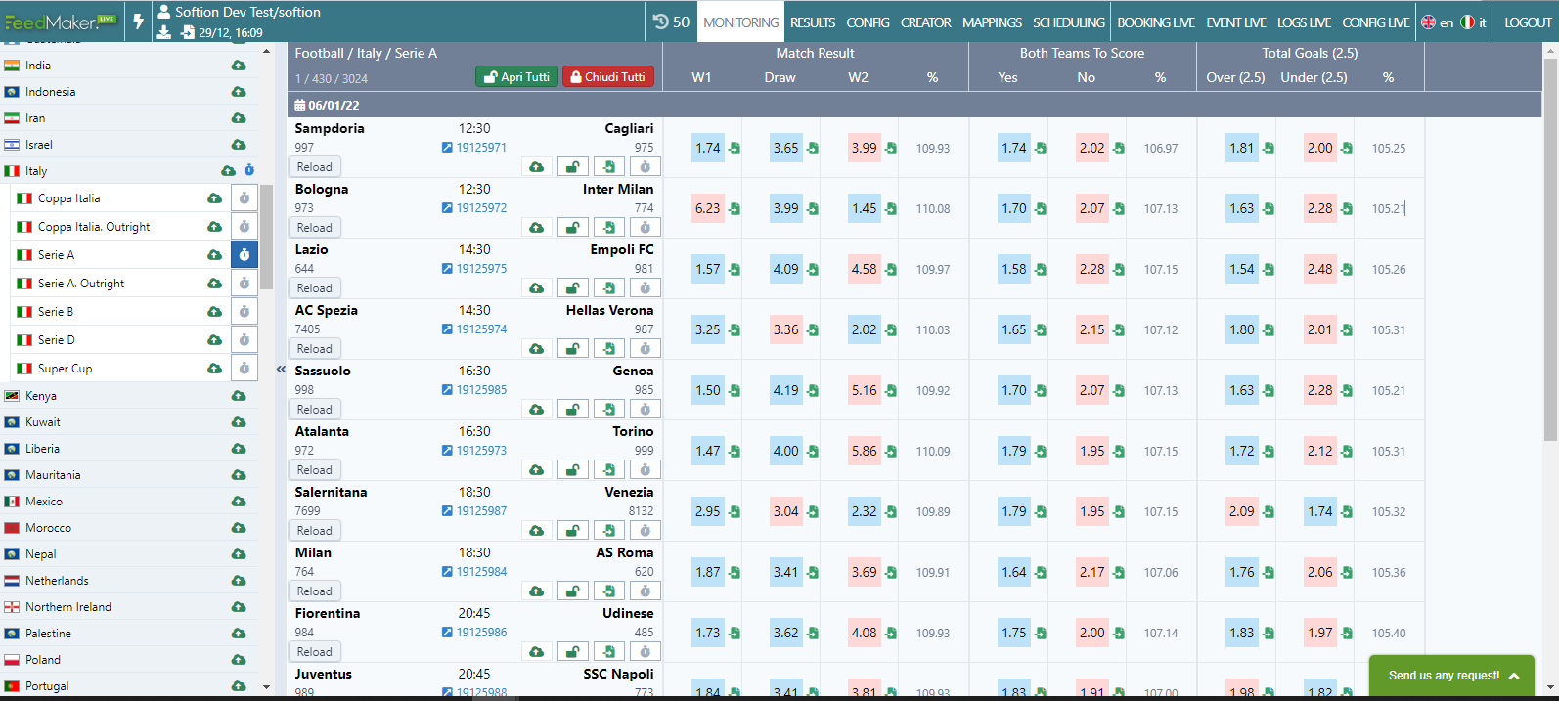Click external link icon beside event 19125975
Screen dimensions: 1559x701
[447, 269]
